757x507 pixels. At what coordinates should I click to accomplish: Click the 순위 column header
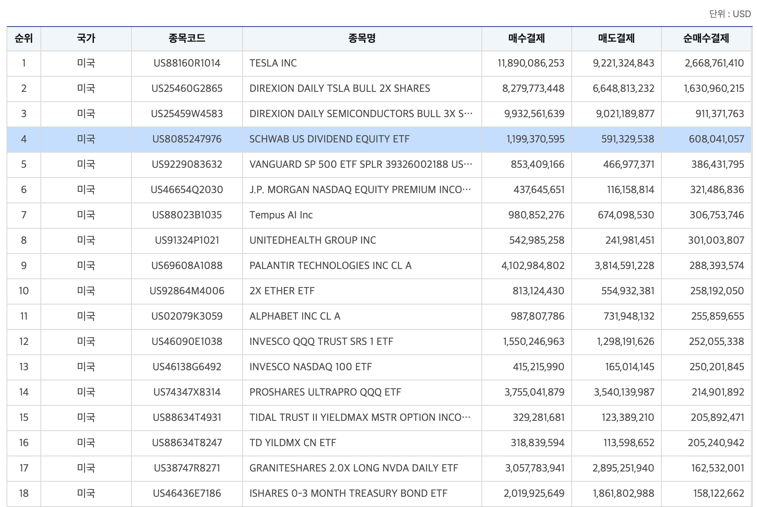[24, 39]
